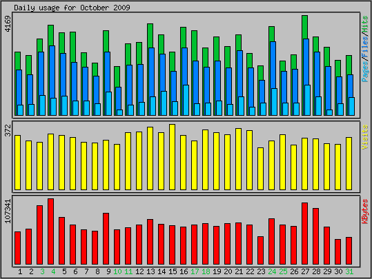Click day label 15 on the x-axis
The height and width of the screenshot is (279, 372).
pyautogui.click(x=173, y=271)
